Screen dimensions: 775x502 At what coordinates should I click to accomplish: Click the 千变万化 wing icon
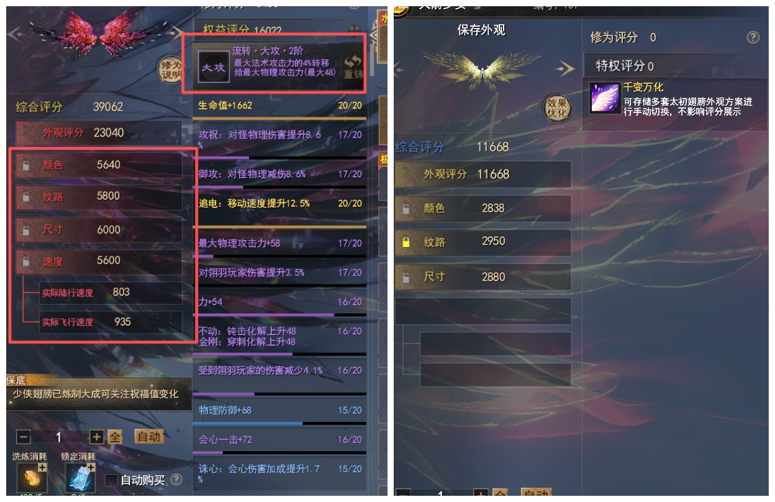(x=605, y=98)
